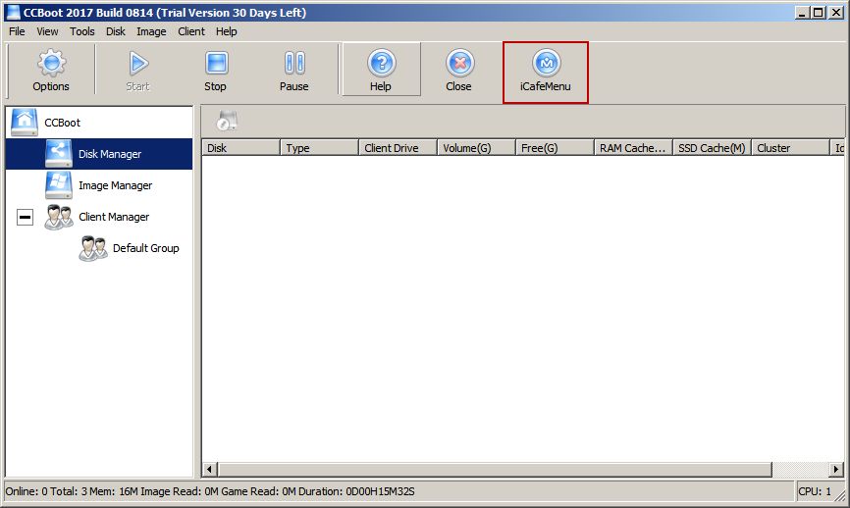The height and width of the screenshot is (508, 850).
Task: Sort by the Type column header
Action: (319, 148)
